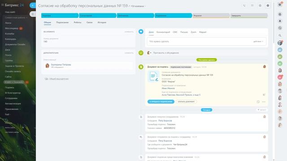The height and width of the screenshot is (161, 287).
Task: Open Автоматизация in left menu
Action: pyautogui.click(x=13, y=103)
